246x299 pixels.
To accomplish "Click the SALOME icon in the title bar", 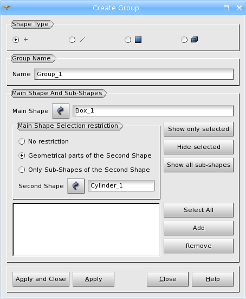I will [x=7, y=8].
